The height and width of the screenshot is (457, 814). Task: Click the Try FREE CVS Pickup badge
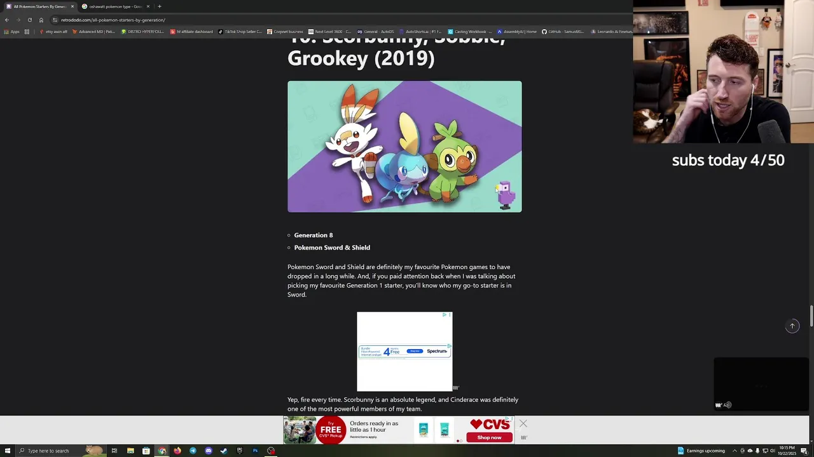[331, 430]
